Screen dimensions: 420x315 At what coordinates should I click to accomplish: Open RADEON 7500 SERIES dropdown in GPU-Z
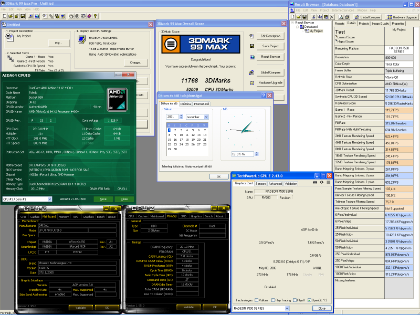pos(287,308)
